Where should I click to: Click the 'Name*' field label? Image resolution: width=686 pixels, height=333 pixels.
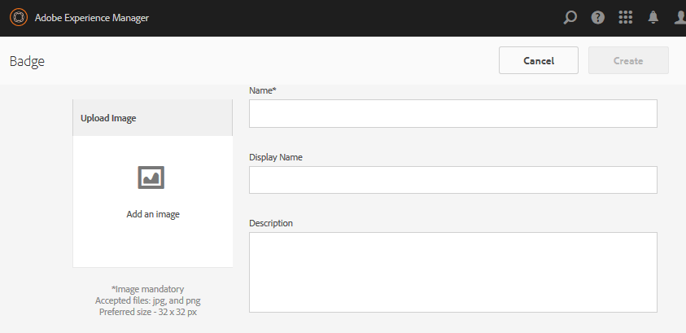tap(263, 90)
